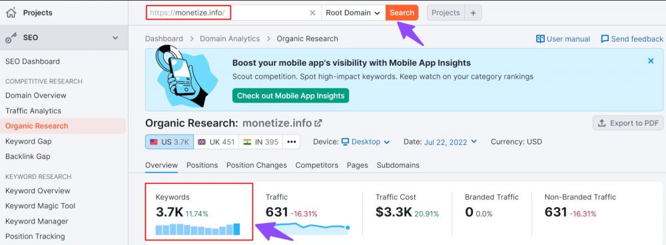
Task: Click the Keywords 3.7K value
Action: point(169,212)
